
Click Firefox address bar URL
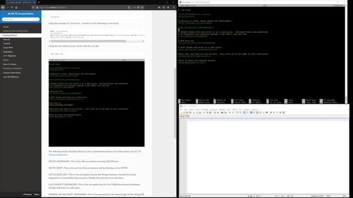53,7
